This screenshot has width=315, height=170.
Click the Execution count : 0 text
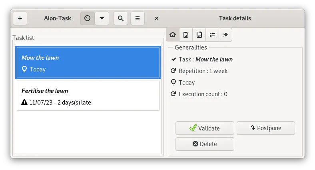pos(203,94)
